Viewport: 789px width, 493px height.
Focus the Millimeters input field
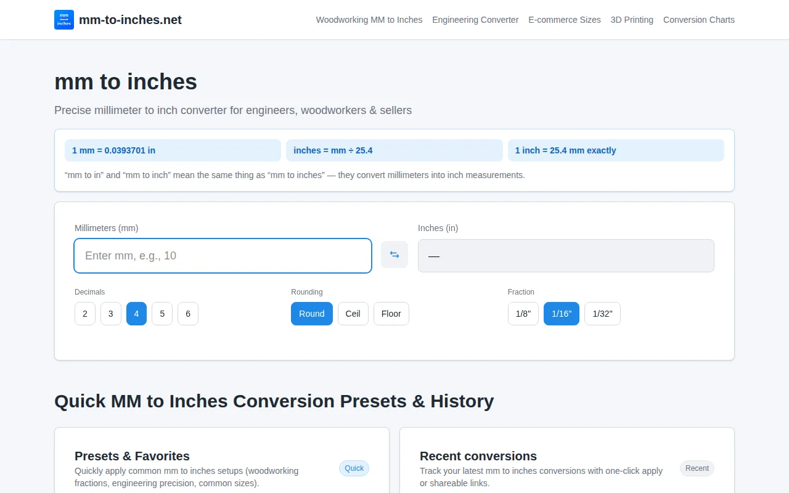point(223,256)
